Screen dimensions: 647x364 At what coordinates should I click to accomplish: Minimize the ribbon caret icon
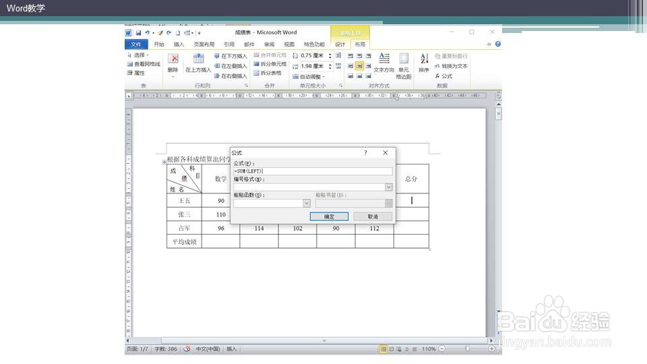489,44
